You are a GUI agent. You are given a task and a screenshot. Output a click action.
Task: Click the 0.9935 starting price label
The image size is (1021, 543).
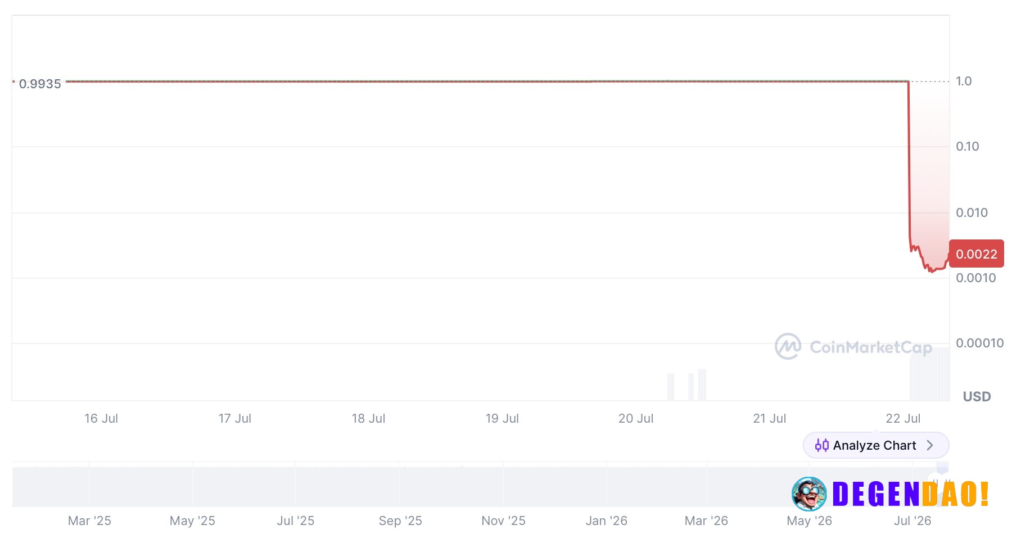tap(40, 84)
